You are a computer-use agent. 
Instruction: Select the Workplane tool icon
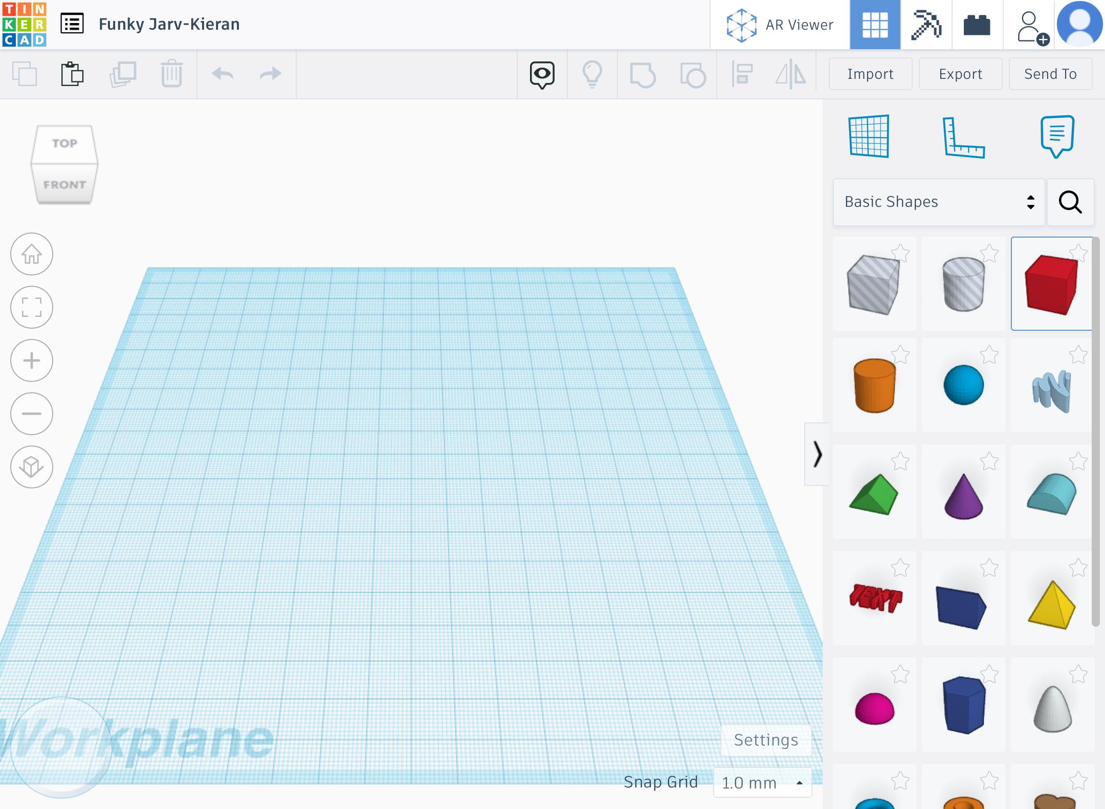869,136
